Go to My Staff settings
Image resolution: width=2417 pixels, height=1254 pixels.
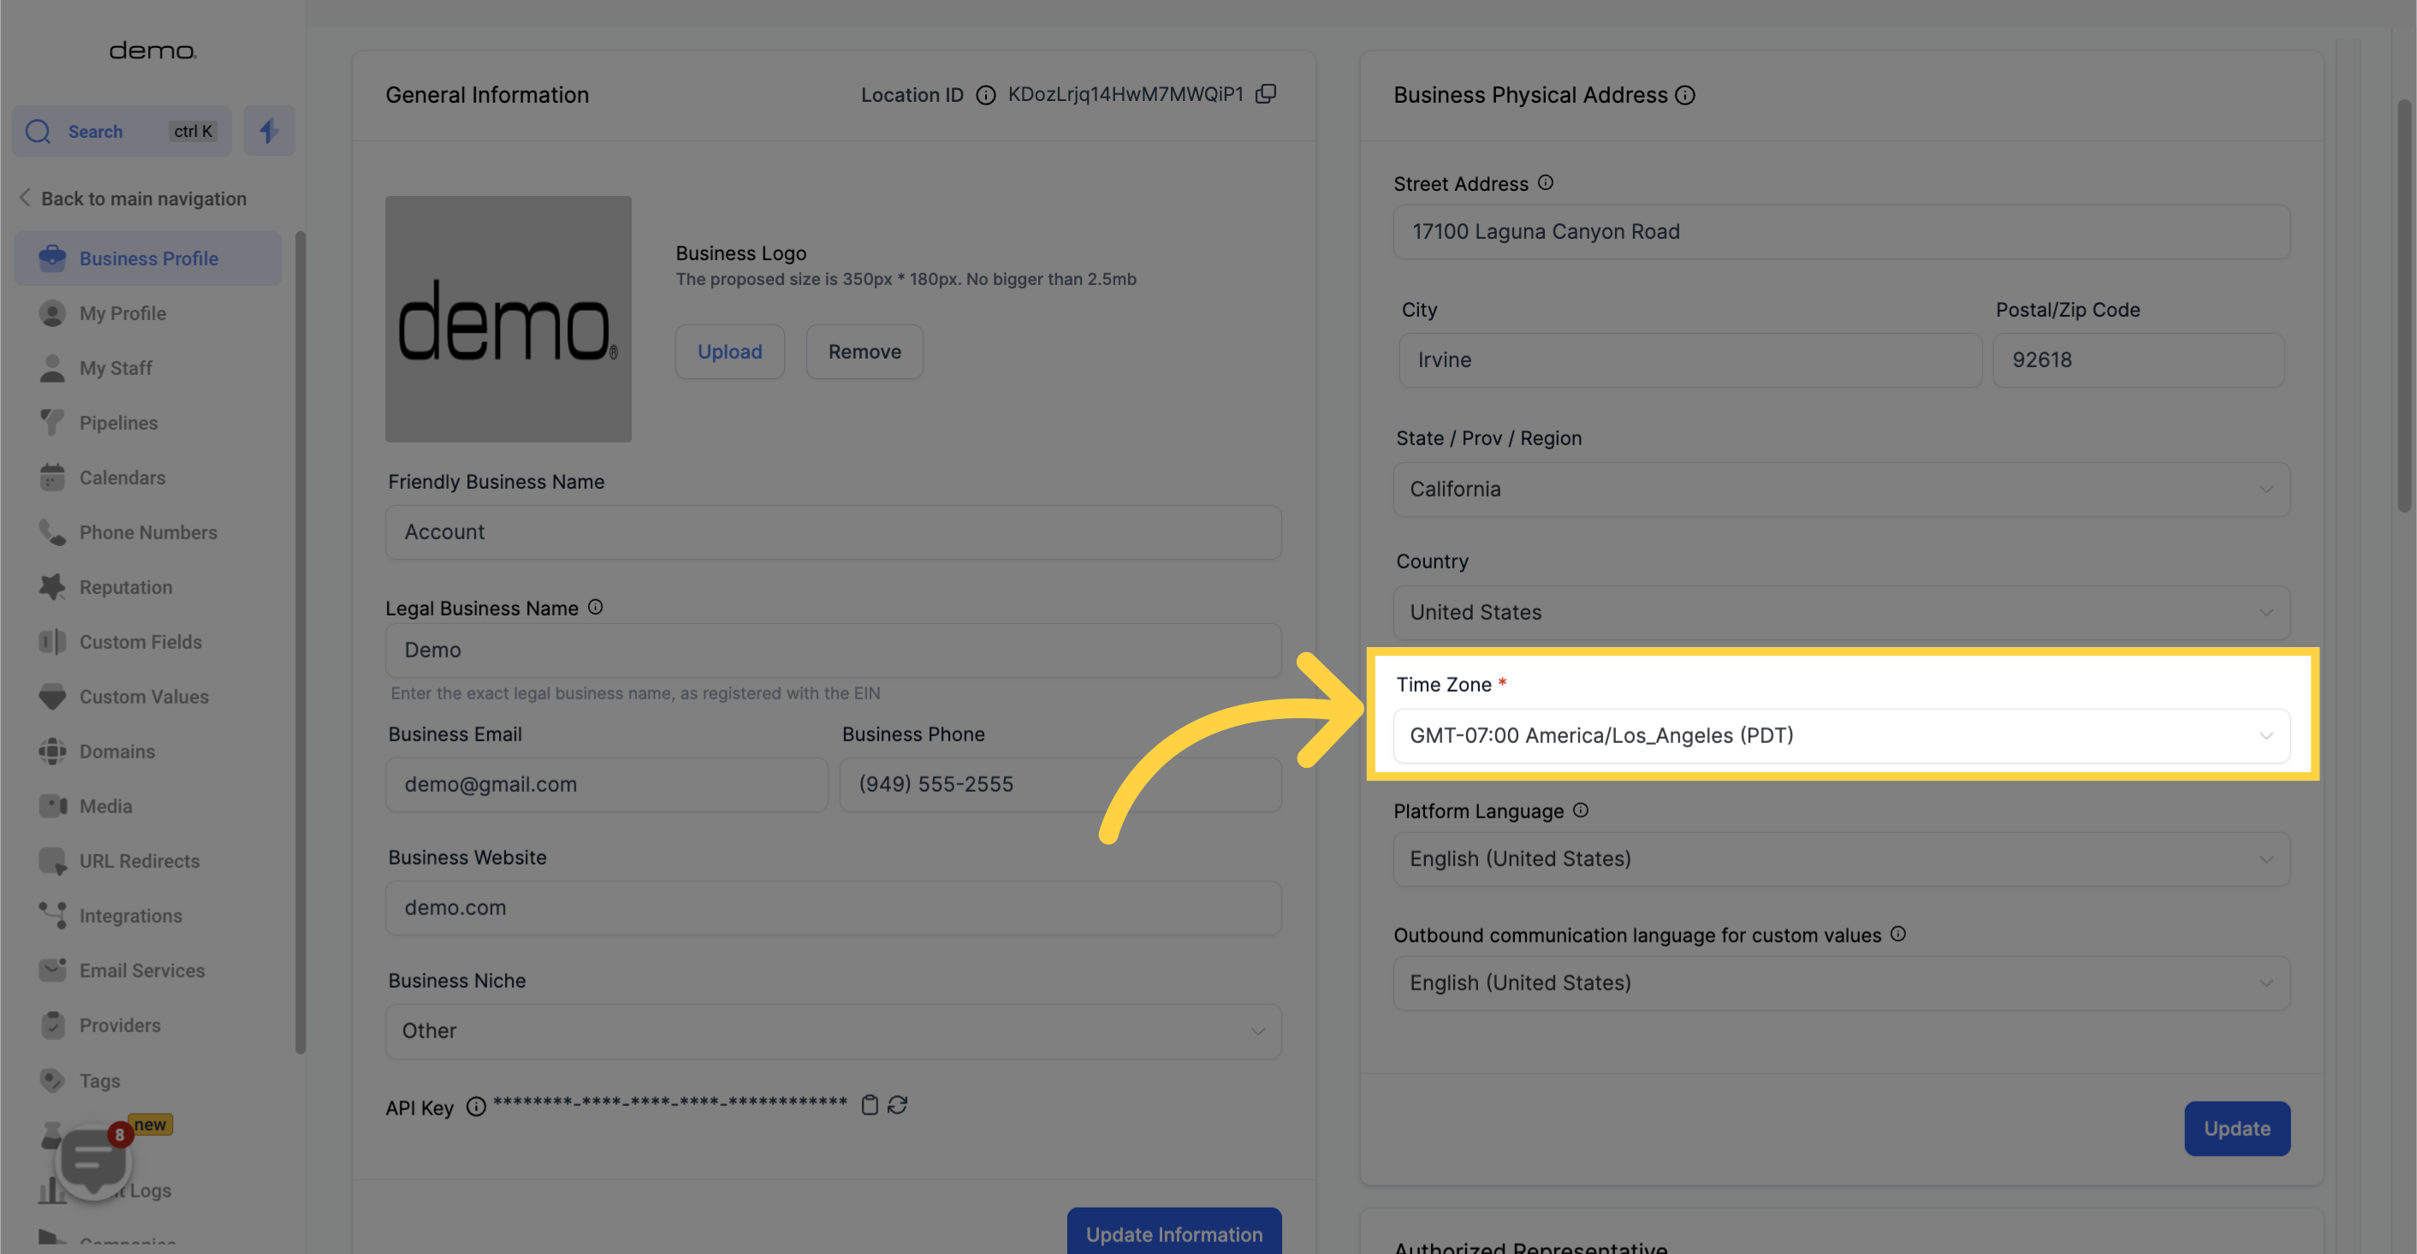[116, 368]
